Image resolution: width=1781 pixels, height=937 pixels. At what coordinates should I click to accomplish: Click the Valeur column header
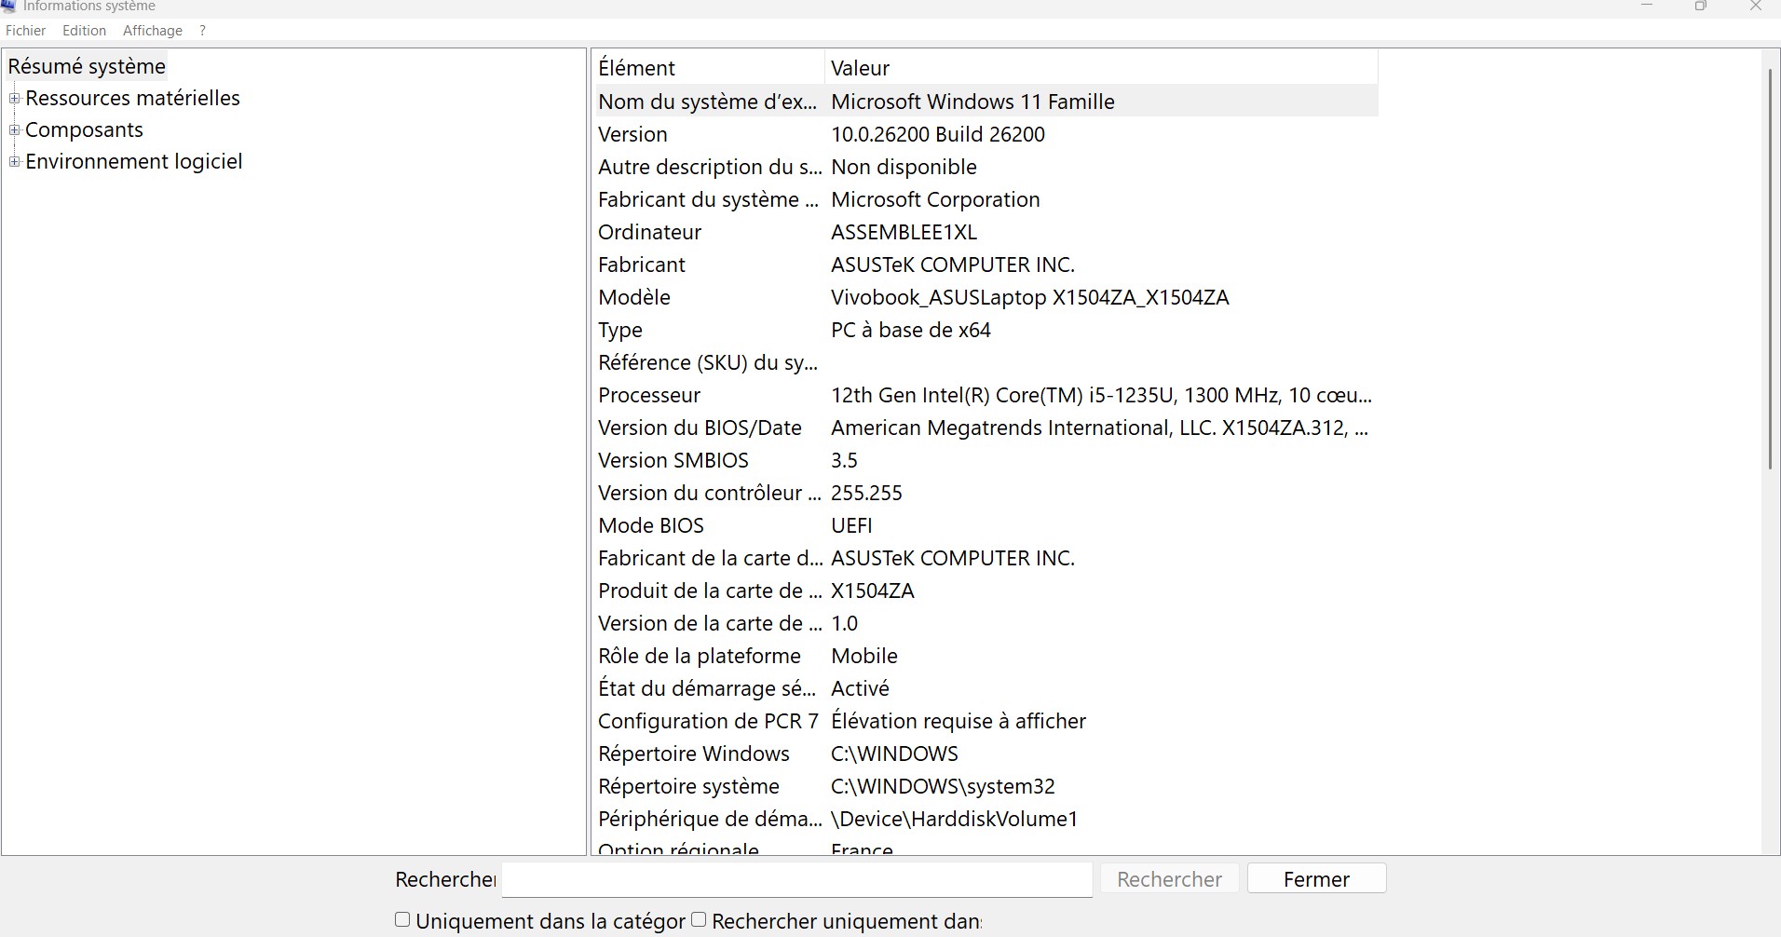pos(1101,68)
